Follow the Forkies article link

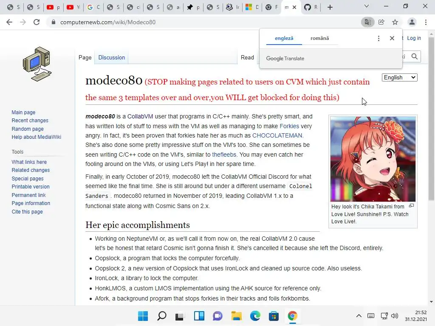(289, 126)
